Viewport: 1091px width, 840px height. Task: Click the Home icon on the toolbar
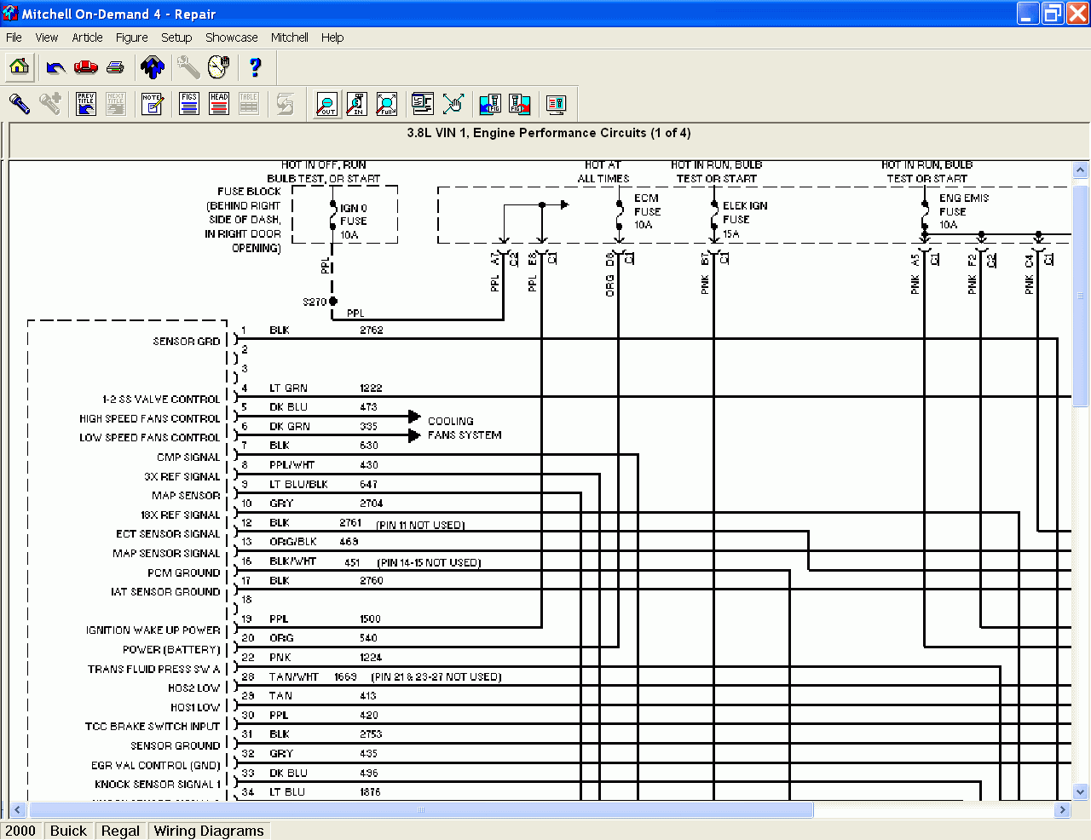click(19, 67)
